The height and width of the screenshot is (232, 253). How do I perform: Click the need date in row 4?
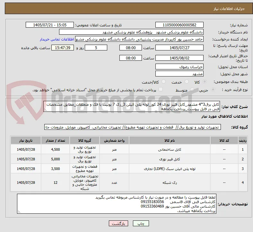26,183
